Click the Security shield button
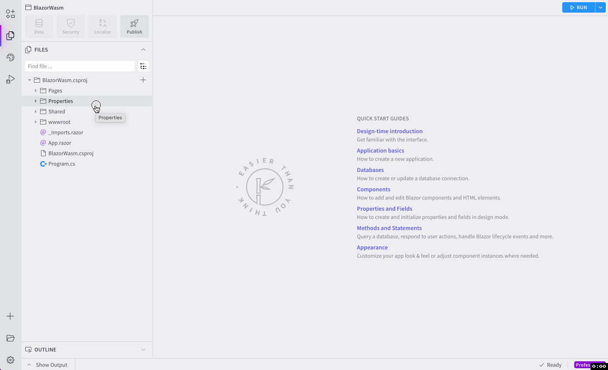This screenshot has height=370, width=608. pyautogui.click(x=71, y=27)
